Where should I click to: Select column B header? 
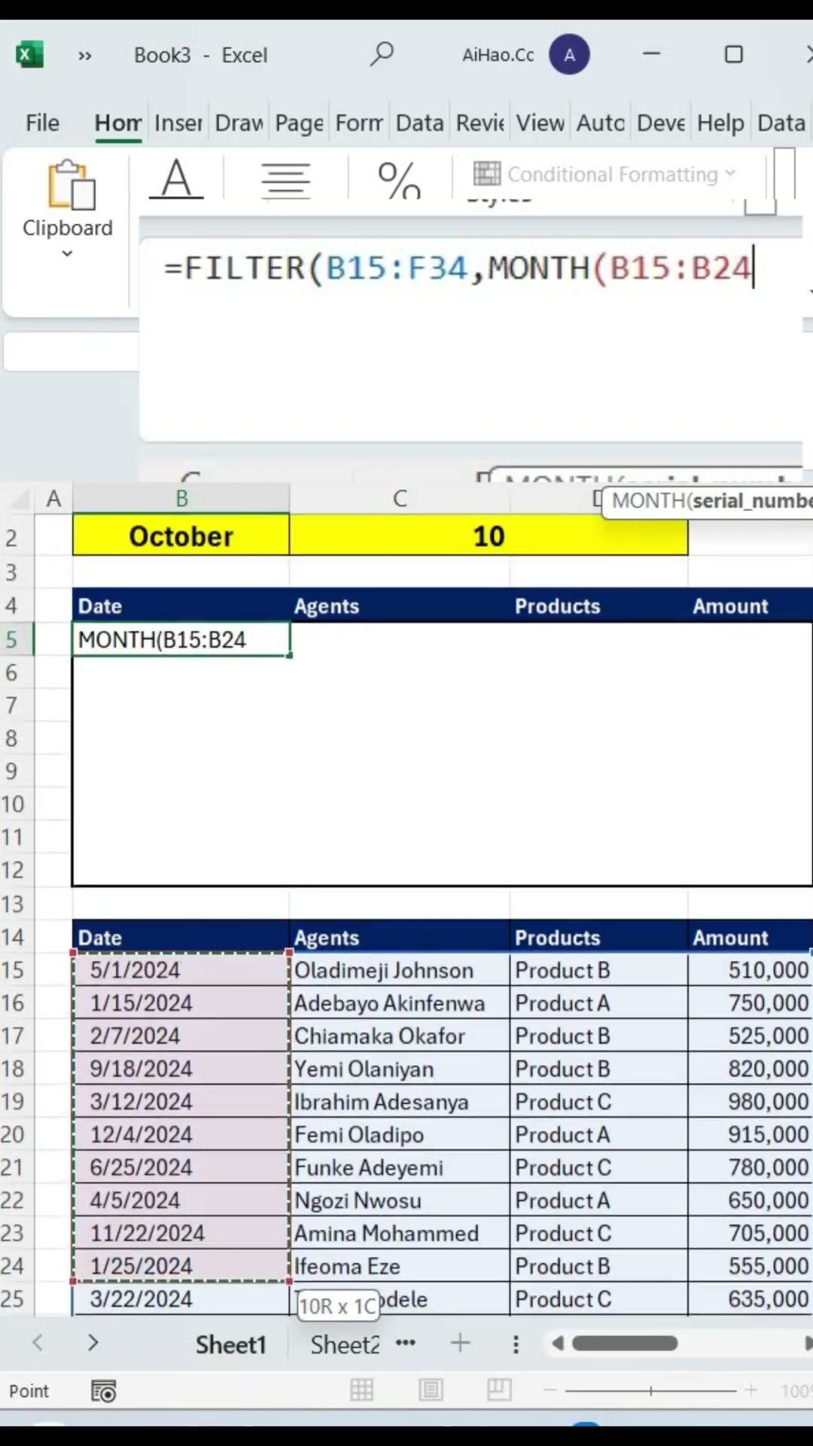coord(181,499)
